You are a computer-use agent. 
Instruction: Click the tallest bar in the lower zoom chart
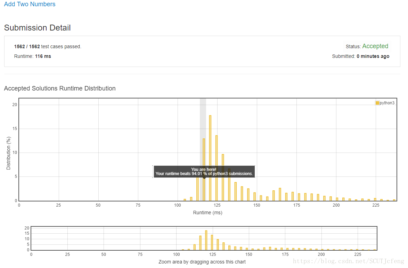click(206, 240)
